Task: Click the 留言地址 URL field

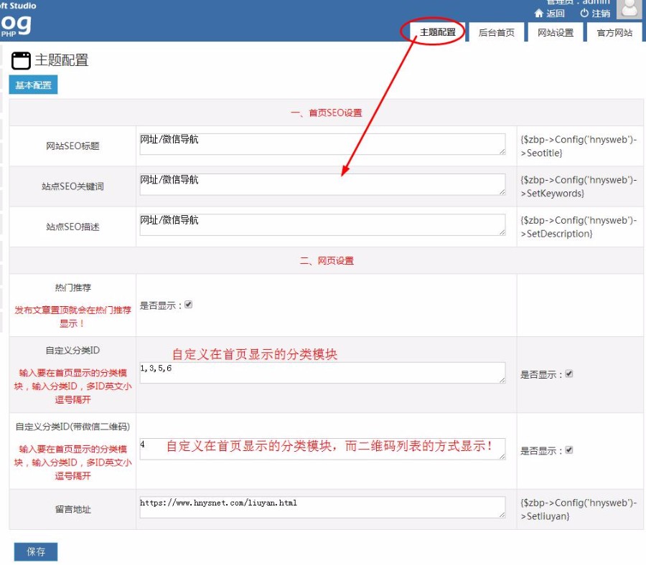Action: point(322,508)
